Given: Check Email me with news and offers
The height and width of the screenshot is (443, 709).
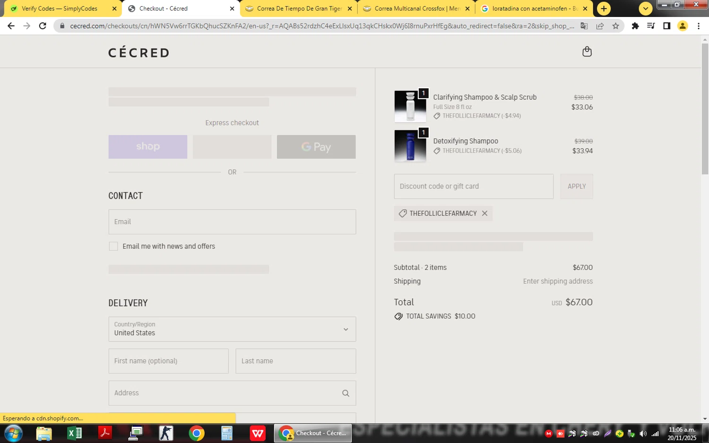Looking at the screenshot, I should pos(113,247).
